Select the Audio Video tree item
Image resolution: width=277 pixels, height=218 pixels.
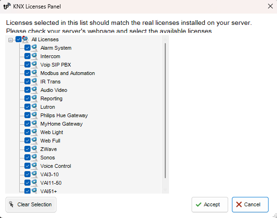click(54, 90)
